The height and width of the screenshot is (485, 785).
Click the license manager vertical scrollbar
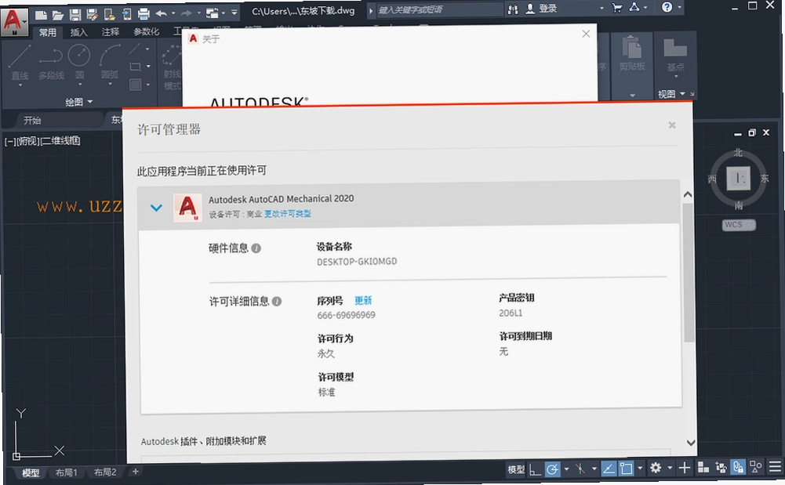689,273
